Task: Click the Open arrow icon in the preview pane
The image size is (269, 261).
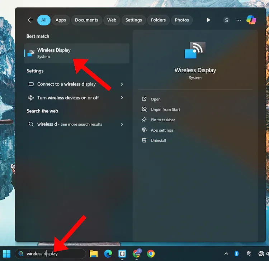Action: pyautogui.click(x=144, y=99)
